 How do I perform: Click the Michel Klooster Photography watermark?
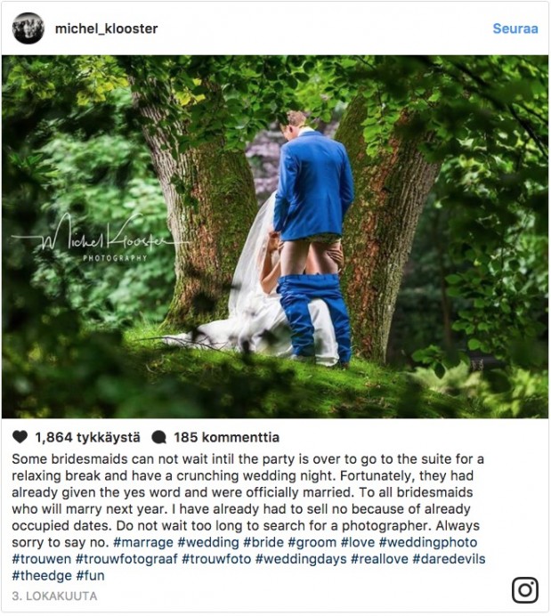pyautogui.click(x=98, y=239)
